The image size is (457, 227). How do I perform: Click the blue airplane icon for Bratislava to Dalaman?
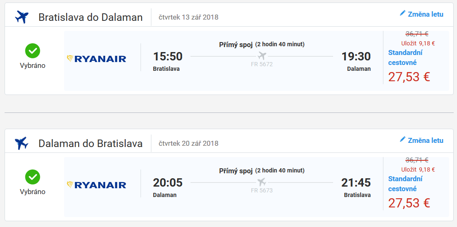pyautogui.click(x=22, y=17)
